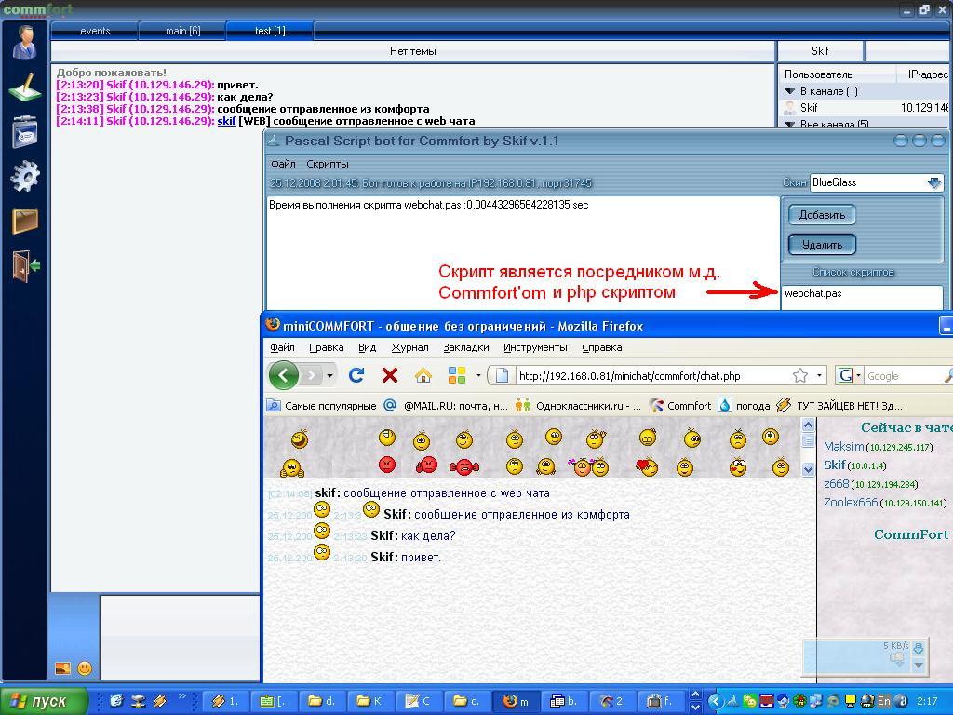The width and height of the screenshot is (953, 715).
Task: Click the Windows 'пуск' Start button
Action: [x=45, y=701]
